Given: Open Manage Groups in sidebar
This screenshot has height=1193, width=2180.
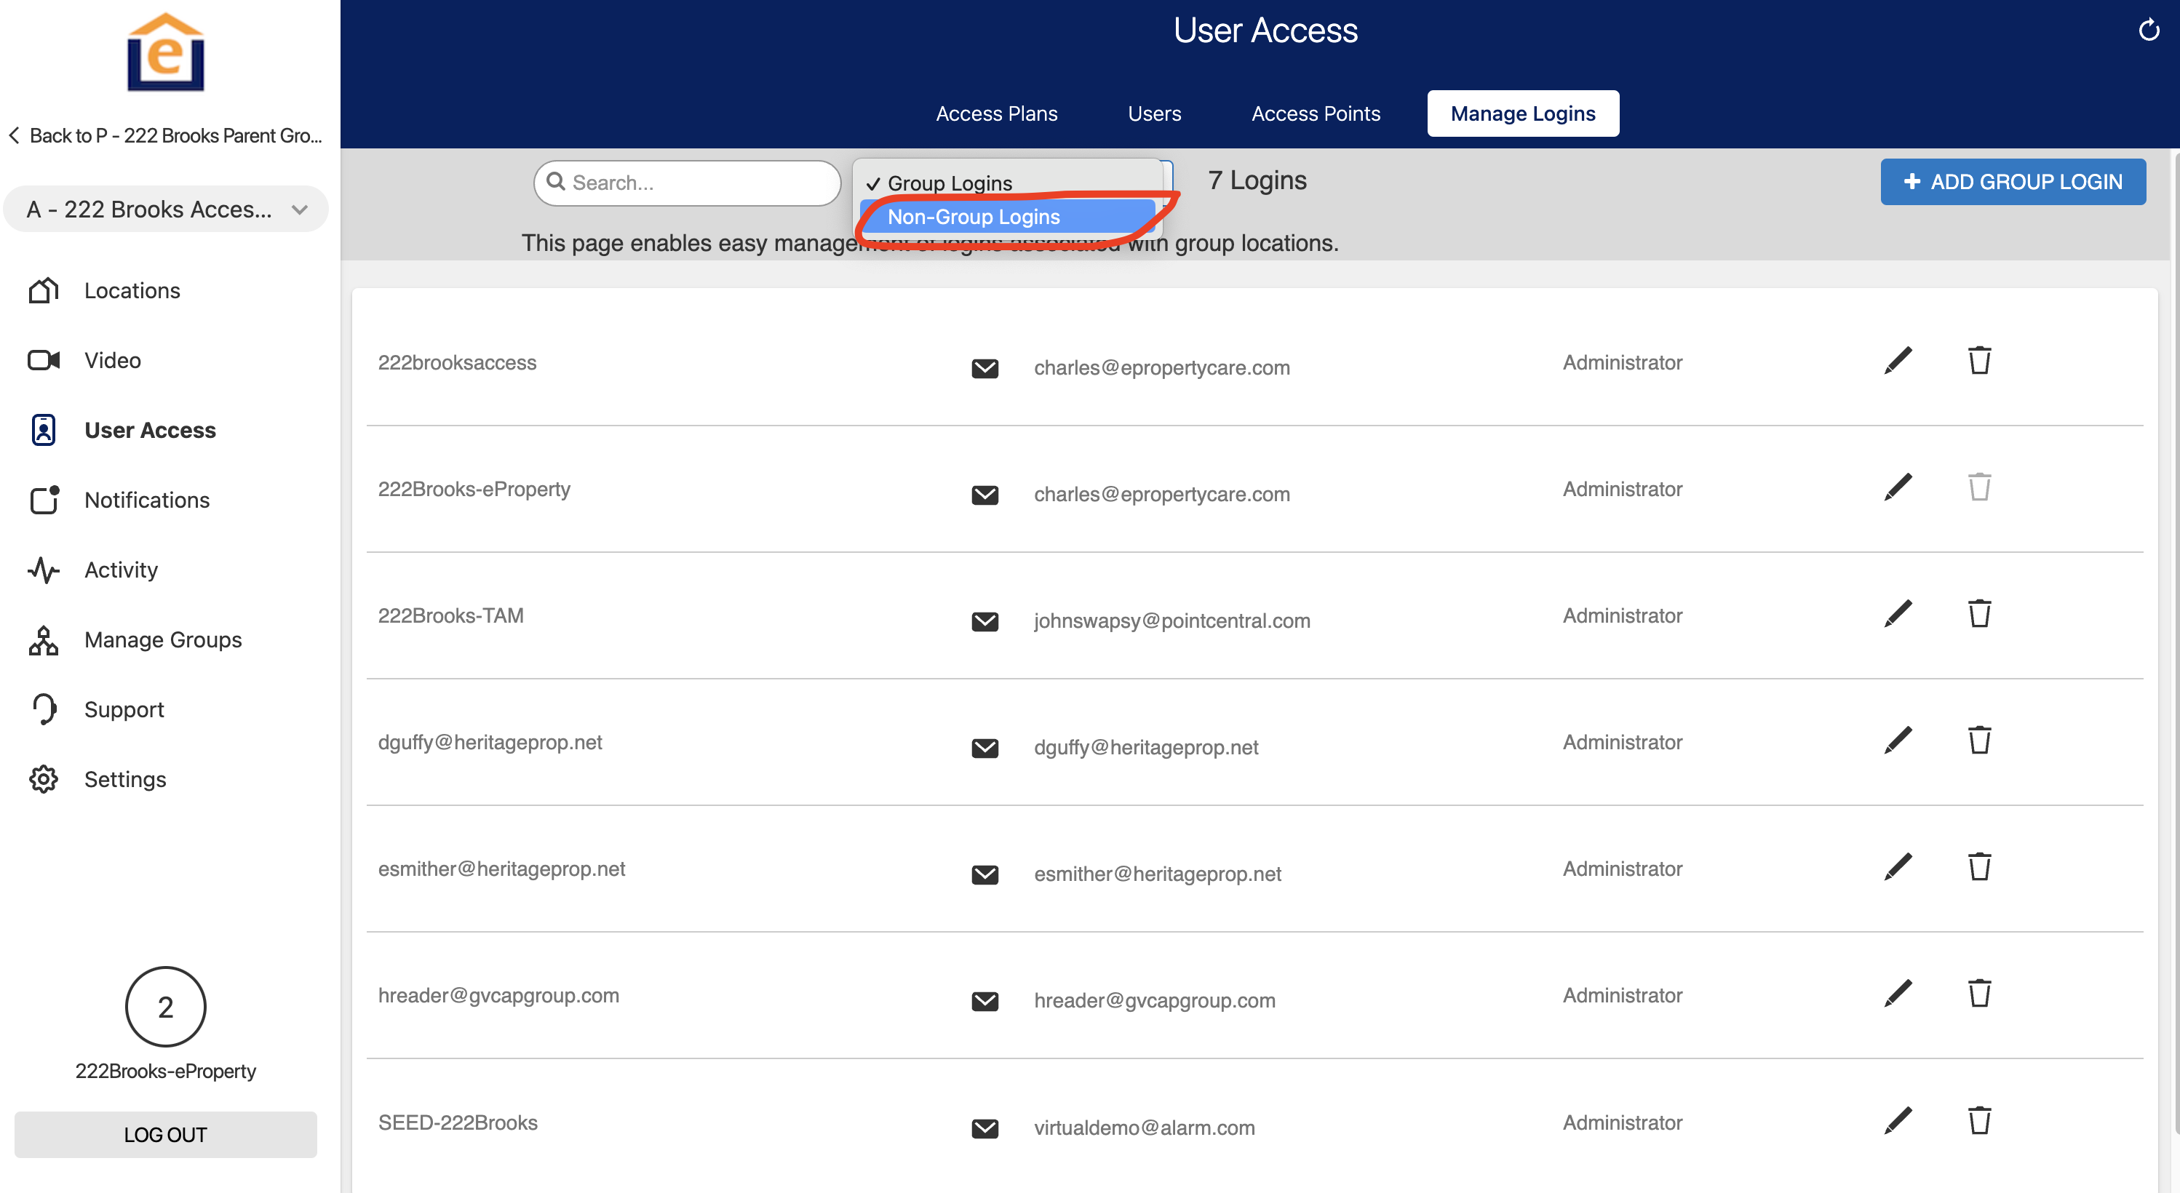Looking at the screenshot, I should click(x=162, y=639).
